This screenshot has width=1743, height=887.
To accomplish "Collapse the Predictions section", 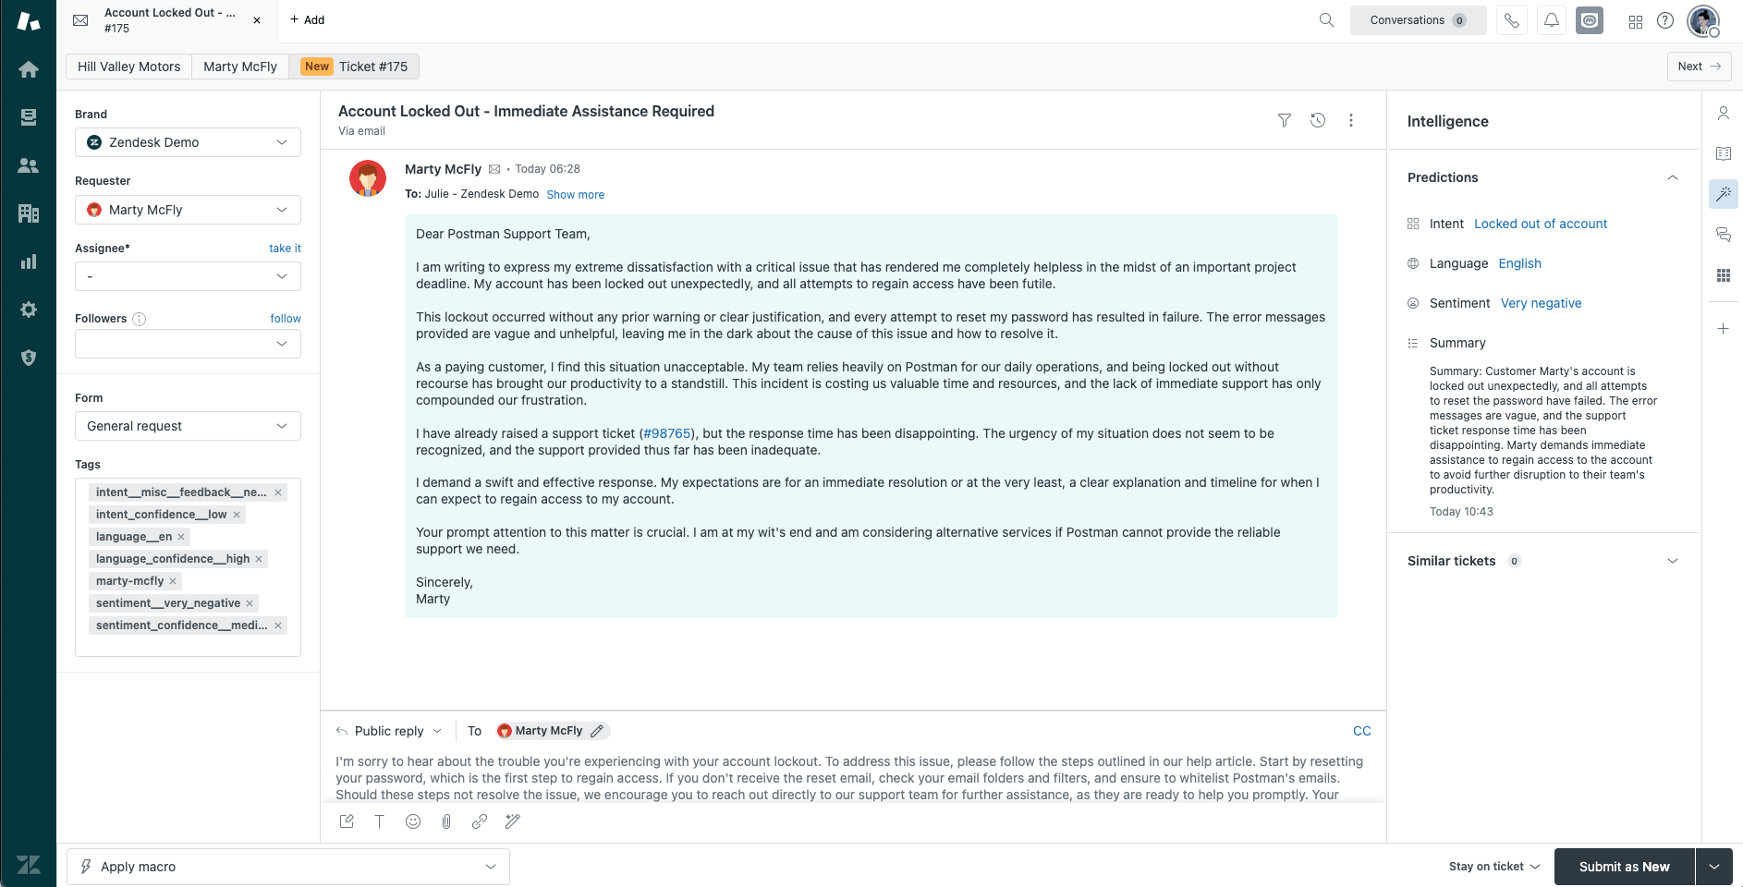I will (1673, 177).
